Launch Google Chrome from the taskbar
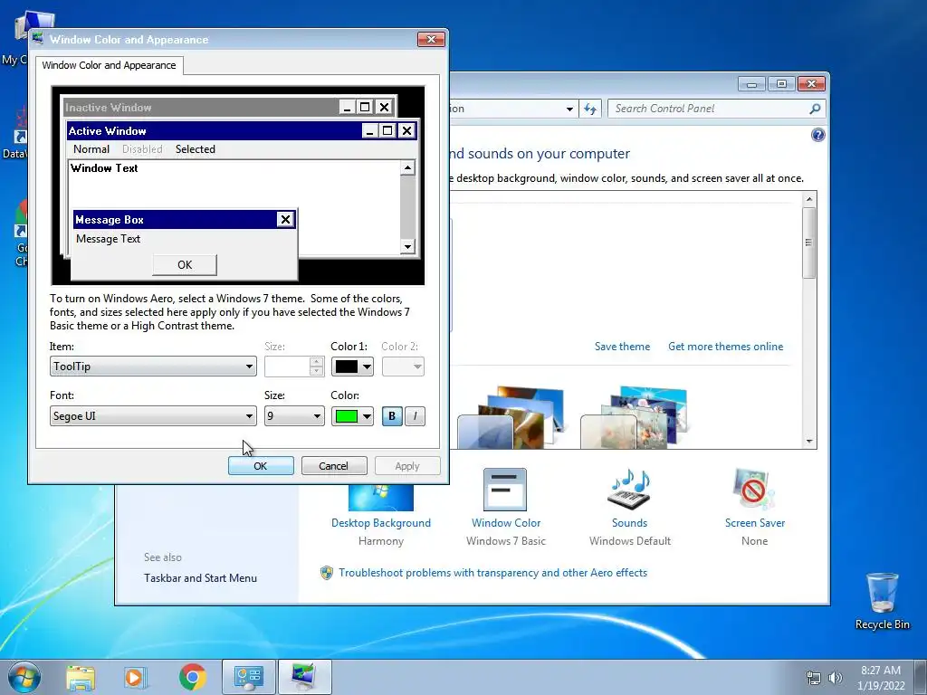This screenshot has width=927, height=695. pos(192,677)
